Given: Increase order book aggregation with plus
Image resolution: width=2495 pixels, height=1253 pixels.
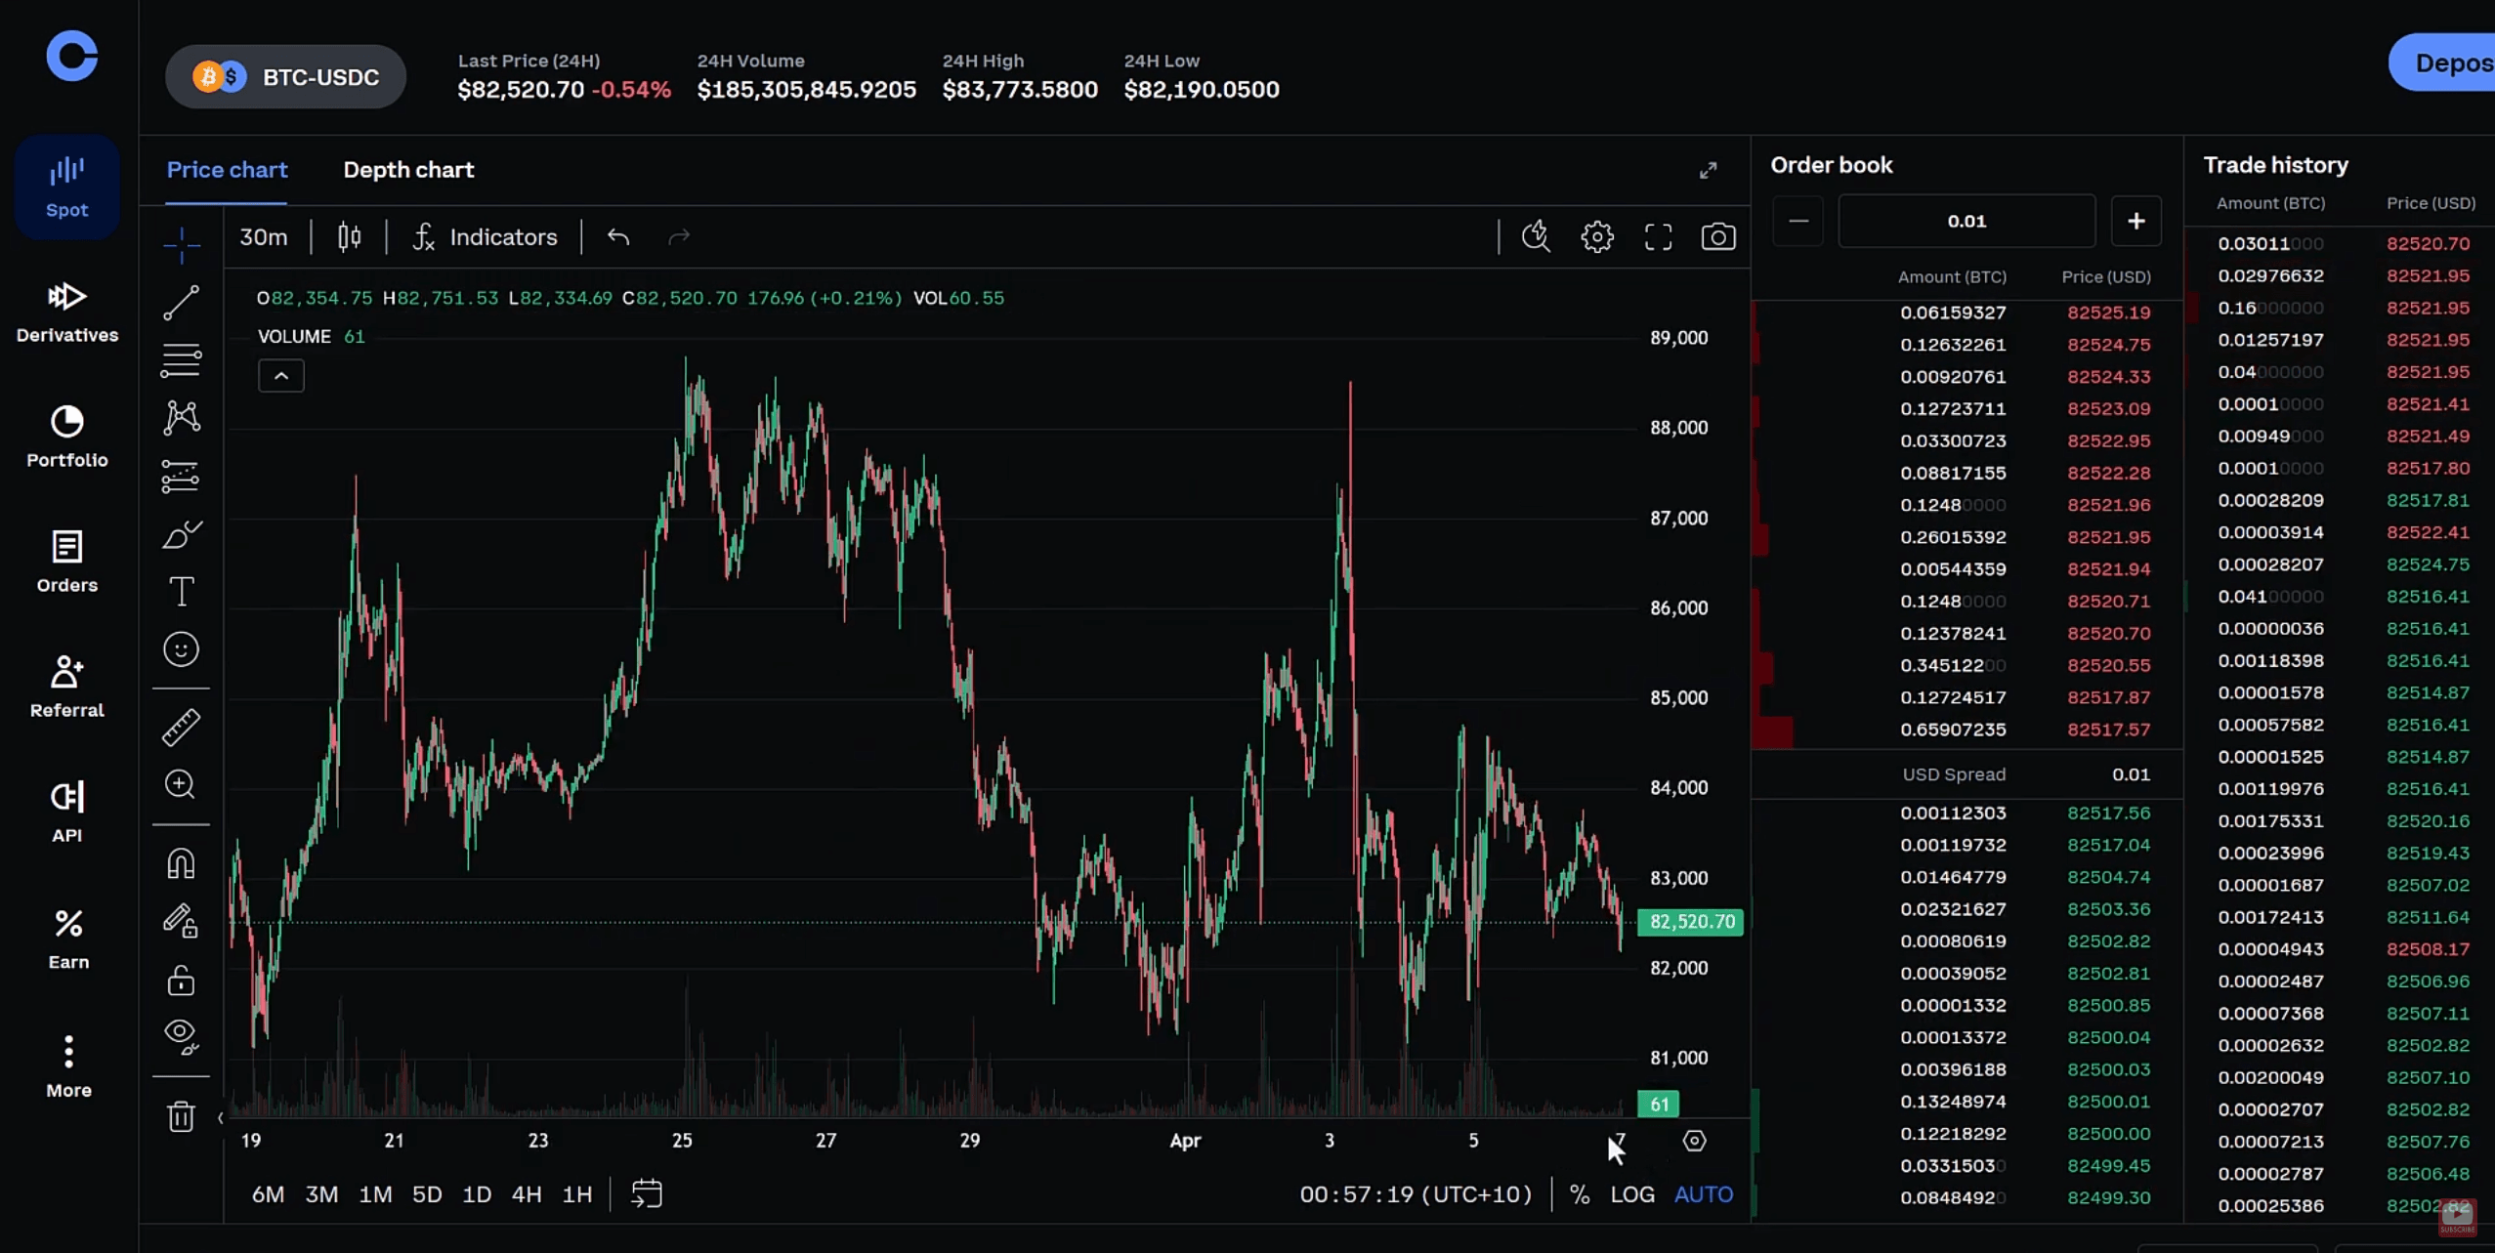Looking at the screenshot, I should coord(2136,222).
